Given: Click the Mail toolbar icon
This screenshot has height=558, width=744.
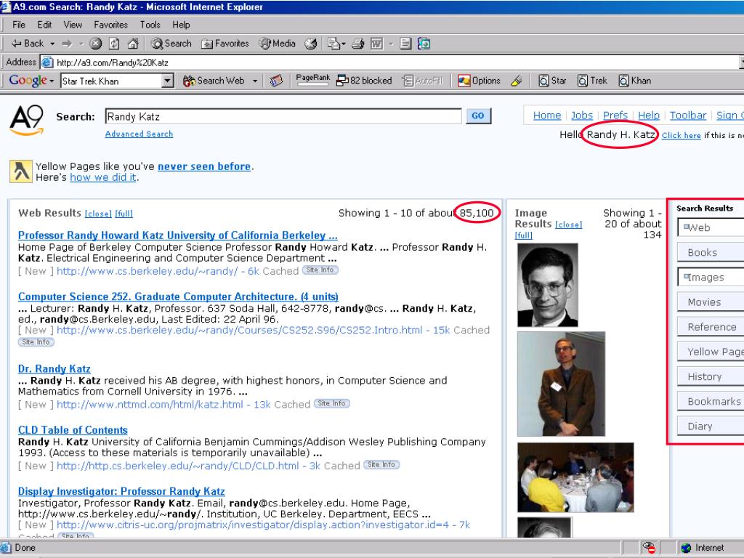Looking at the screenshot, I should [333, 44].
